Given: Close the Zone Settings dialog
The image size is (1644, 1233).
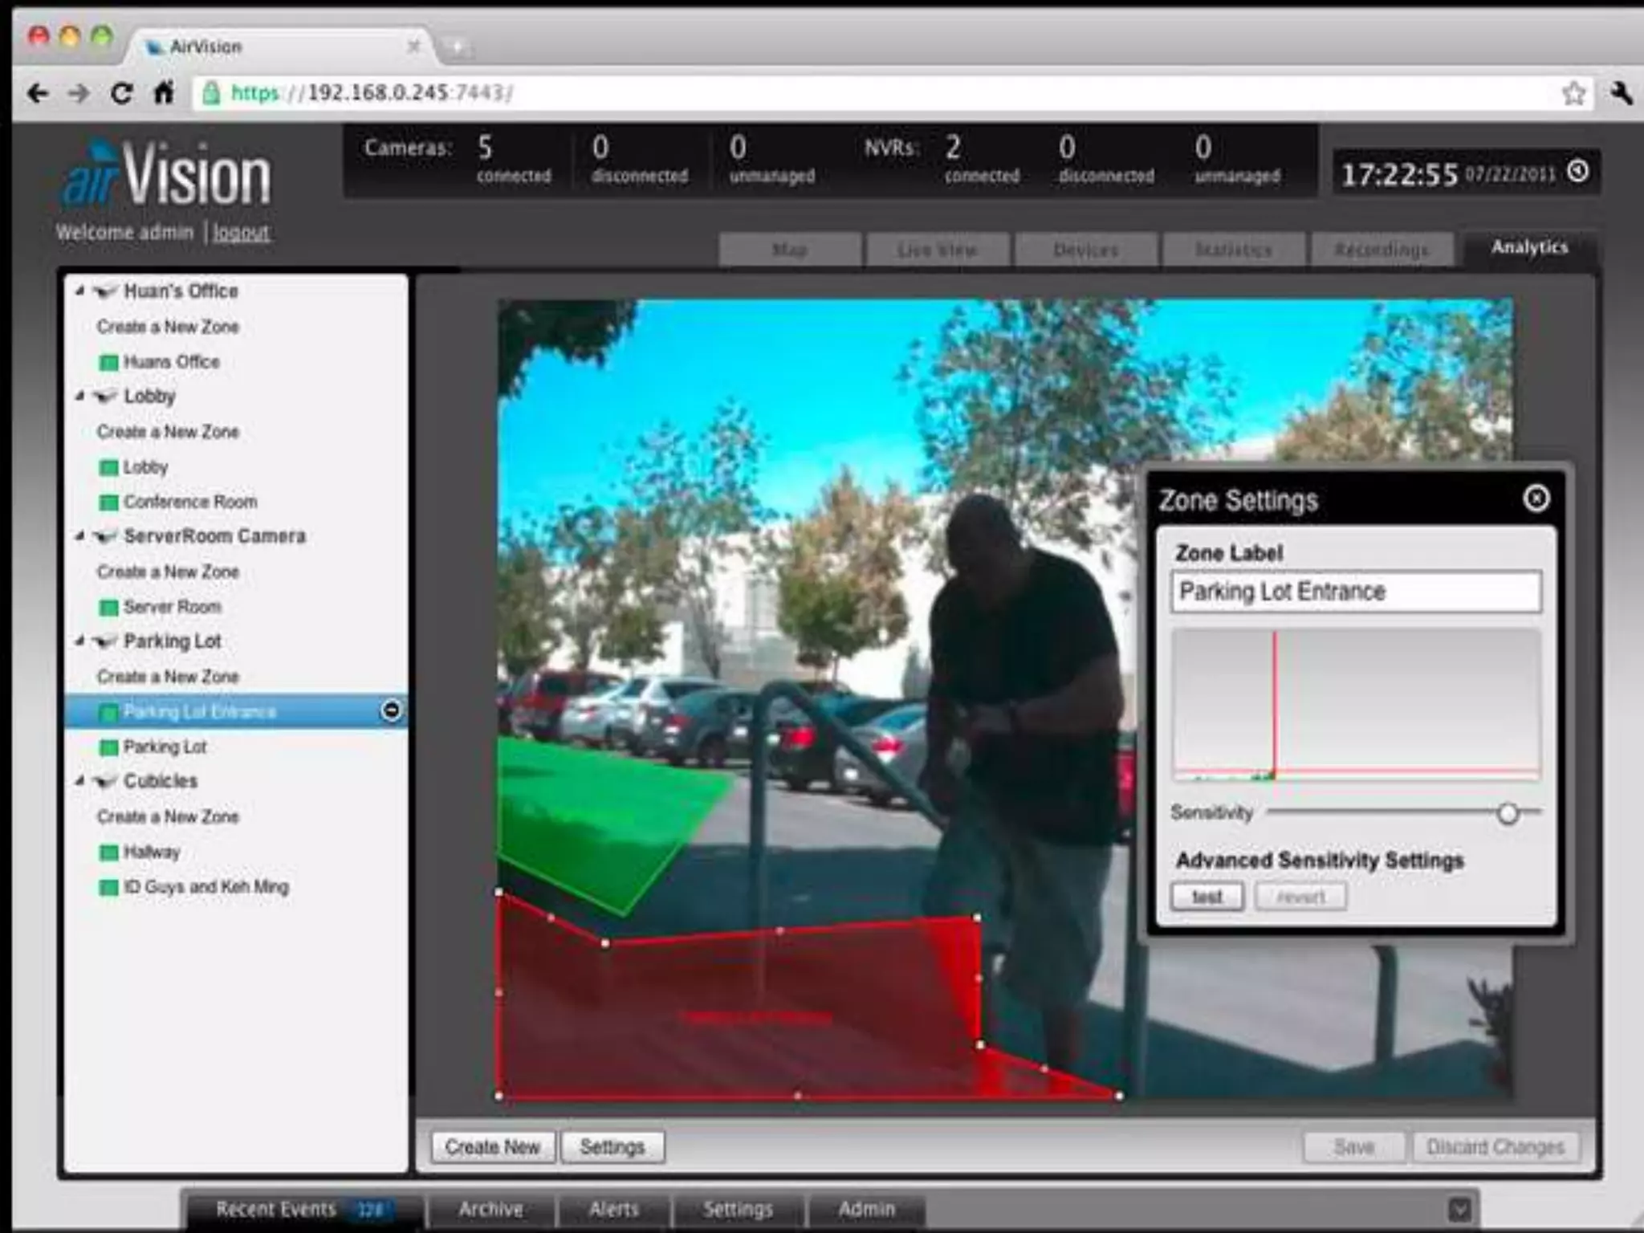Looking at the screenshot, I should tap(1536, 499).
